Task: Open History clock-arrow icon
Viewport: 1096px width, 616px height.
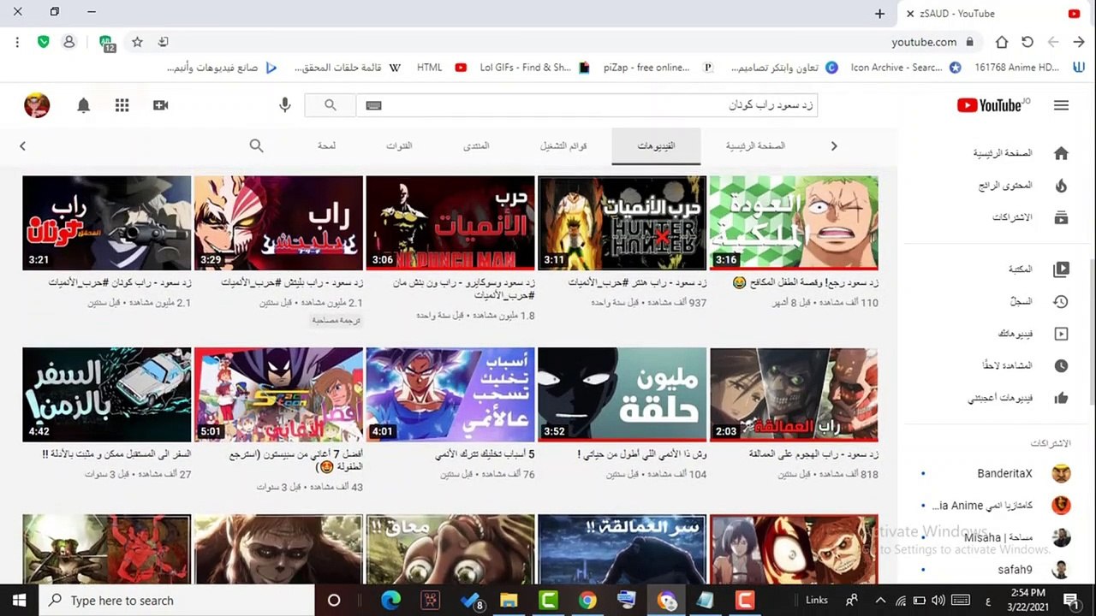Action: (1061, 301)
